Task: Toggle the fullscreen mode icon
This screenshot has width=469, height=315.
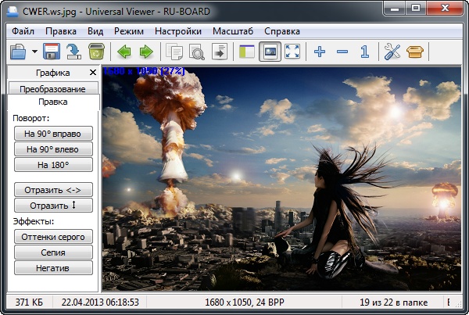Action: (293, 52)
